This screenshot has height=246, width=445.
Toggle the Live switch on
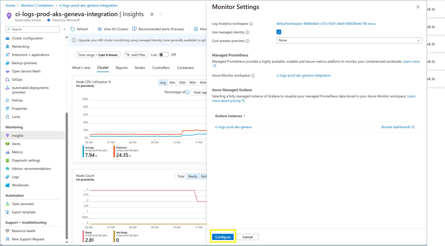(164, 55)
